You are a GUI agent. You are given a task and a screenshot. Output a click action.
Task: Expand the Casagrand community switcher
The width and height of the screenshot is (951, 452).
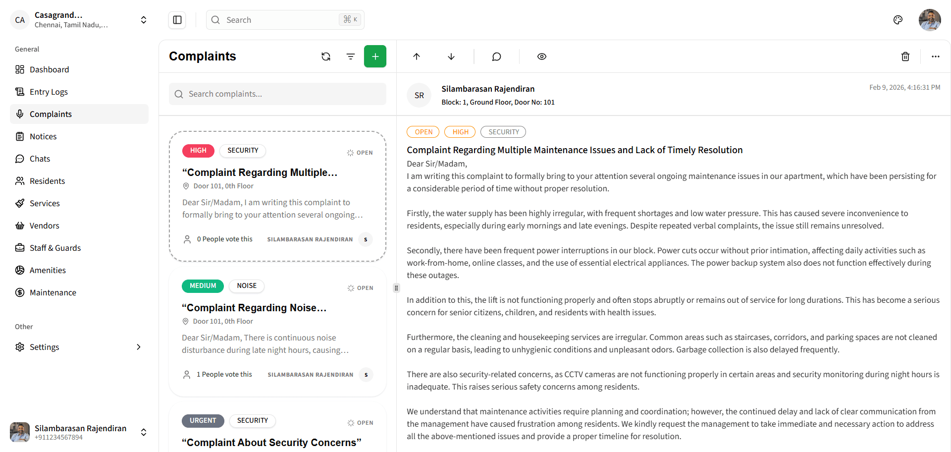[143, 20]
